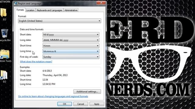The width and height of the screenshot is (195, 109).
Task: Expand the Long date format dropdown
Action: click(71, 40)
